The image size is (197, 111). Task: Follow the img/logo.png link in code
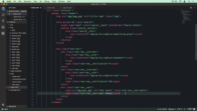pyautogui.click(x=75, y=16)
